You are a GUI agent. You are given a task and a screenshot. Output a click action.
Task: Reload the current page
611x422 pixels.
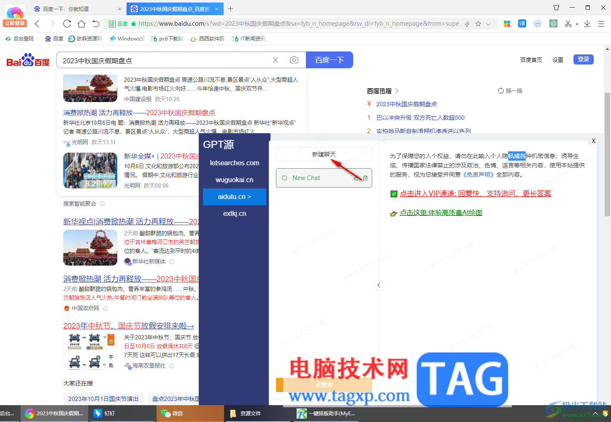click(67, 24)
